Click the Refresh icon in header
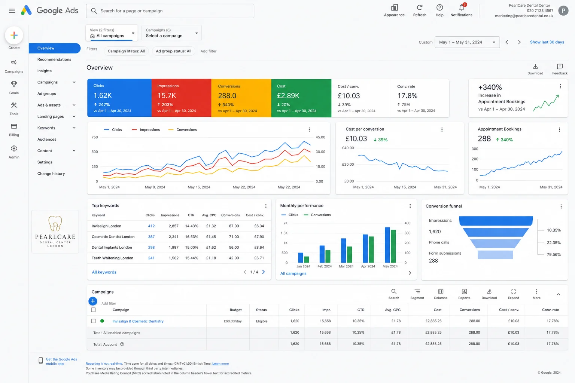The height and width of the screenshot is (383, 575). click(420, 7)
